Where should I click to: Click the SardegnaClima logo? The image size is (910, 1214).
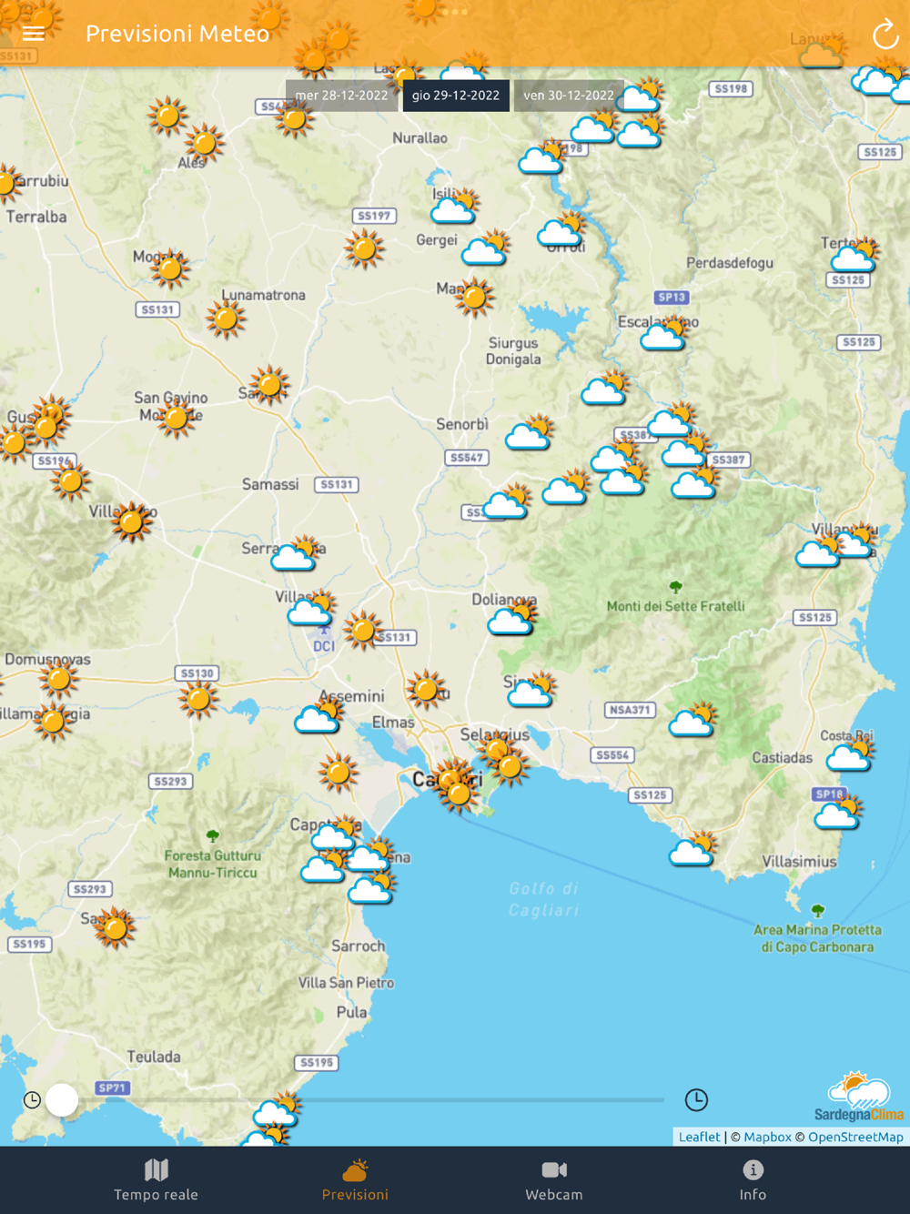858,1098
